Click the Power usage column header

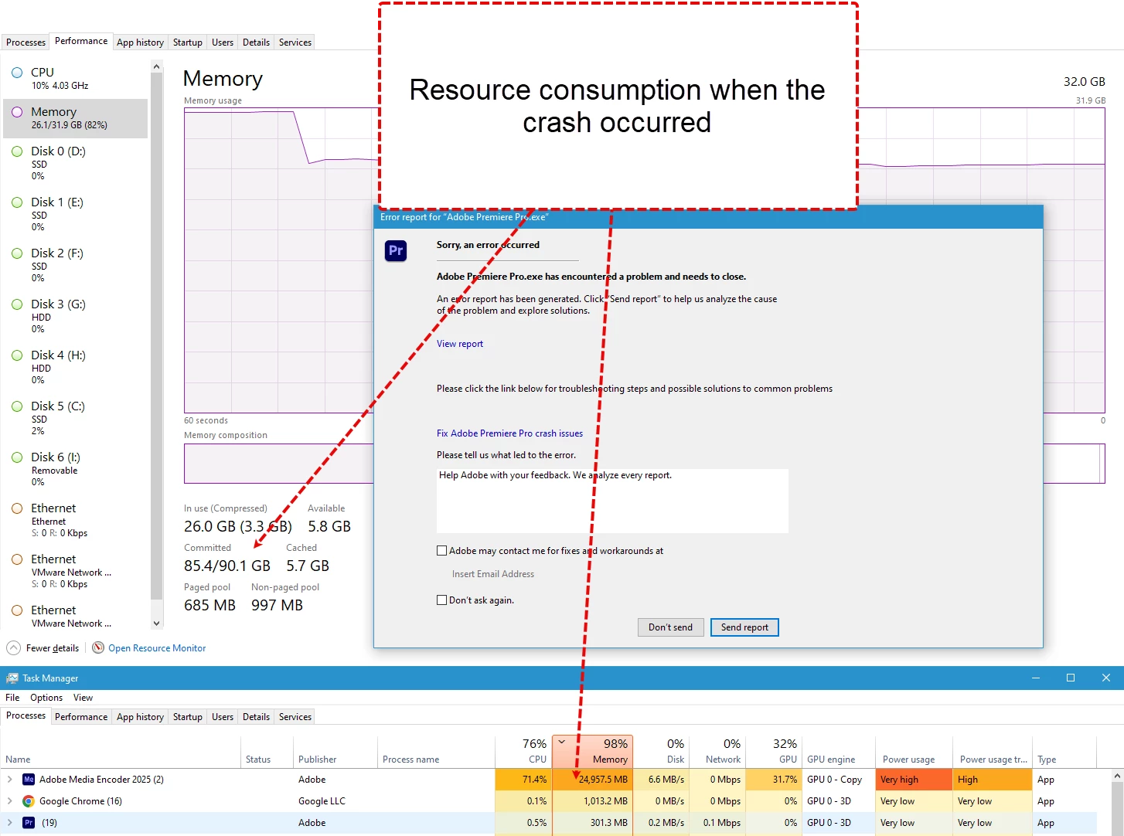click(x=915, y=751)
